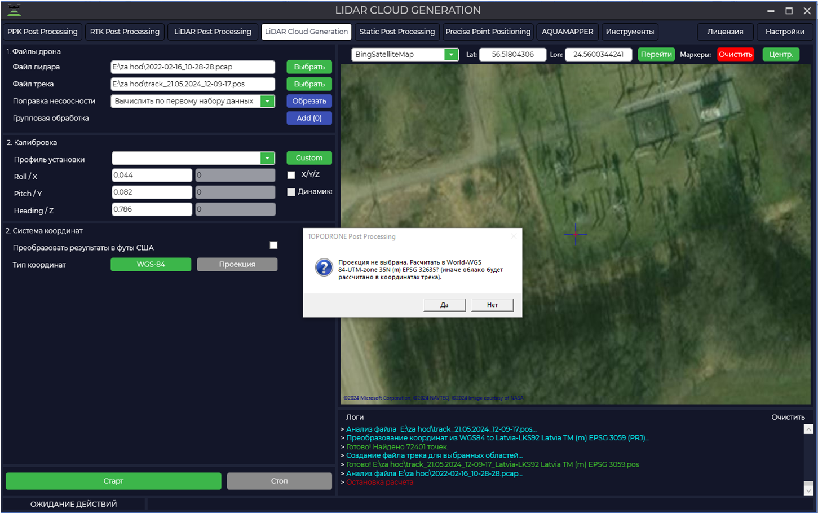This screenshot has height=513, width=818.
Task: Click the green Старт button
Action: tap(113, 481)
